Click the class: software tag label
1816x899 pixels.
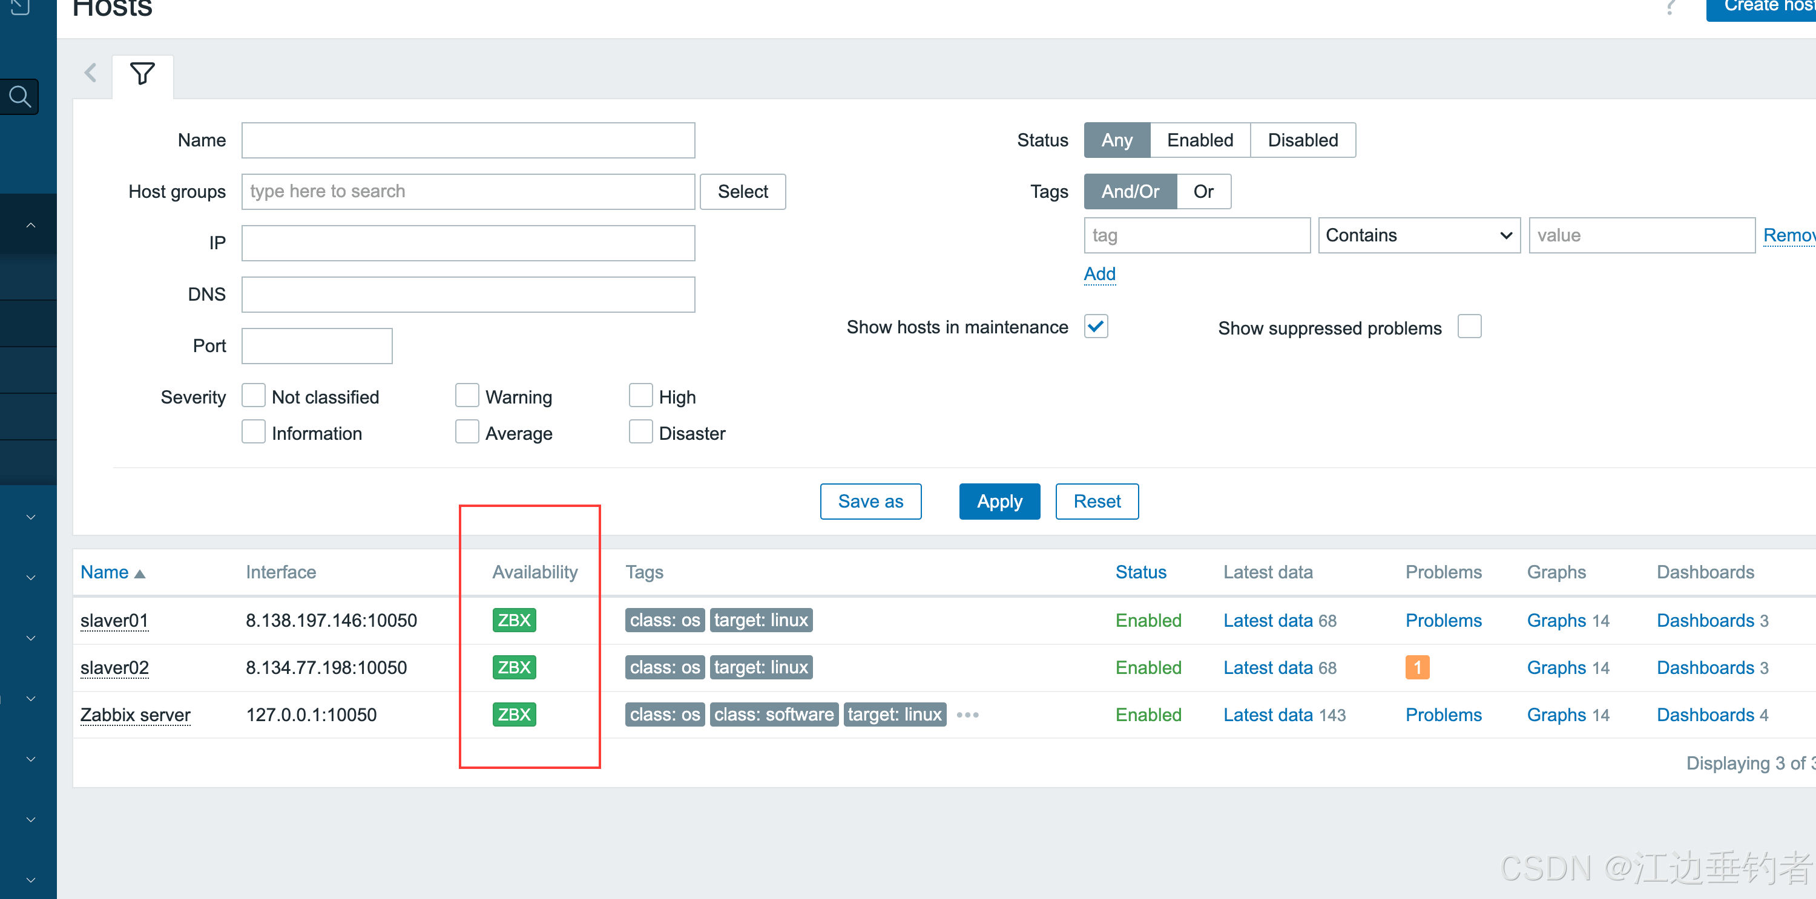pos(774,714)
